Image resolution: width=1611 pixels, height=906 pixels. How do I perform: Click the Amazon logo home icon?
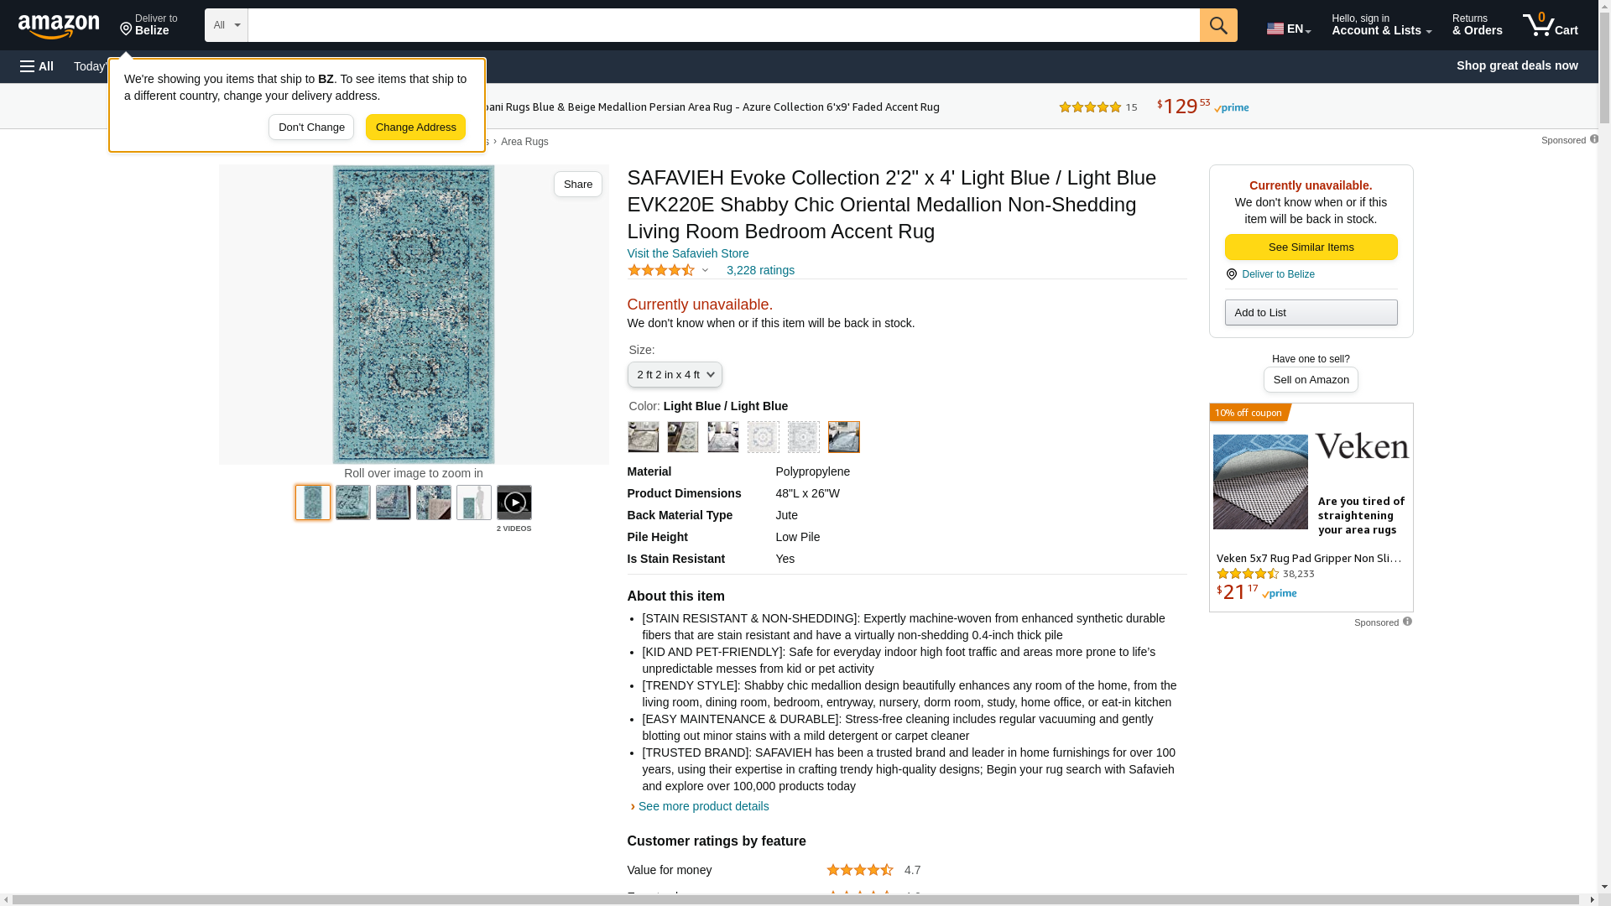[59, 26]
